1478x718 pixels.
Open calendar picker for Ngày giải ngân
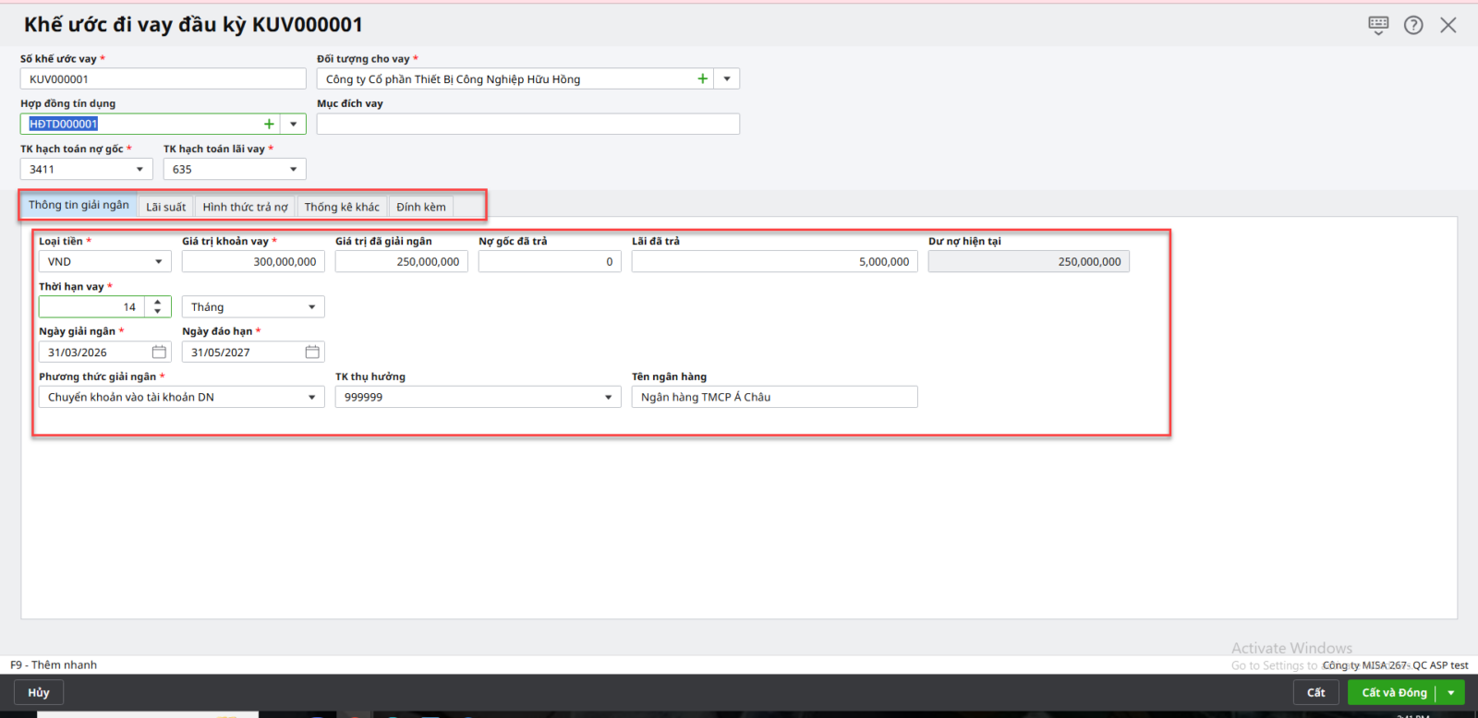coord(159,353)
